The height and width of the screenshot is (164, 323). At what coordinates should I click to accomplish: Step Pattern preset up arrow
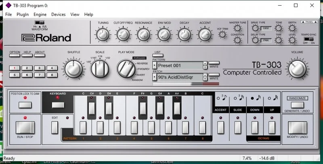205,64
